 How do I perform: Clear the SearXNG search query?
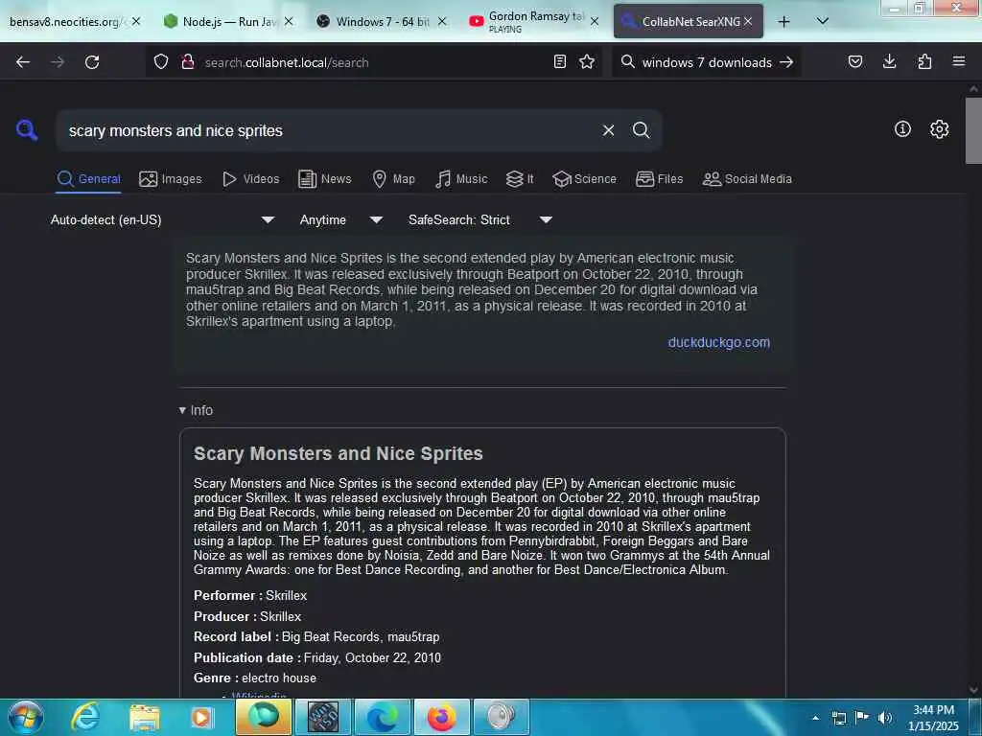coord(608,130)
